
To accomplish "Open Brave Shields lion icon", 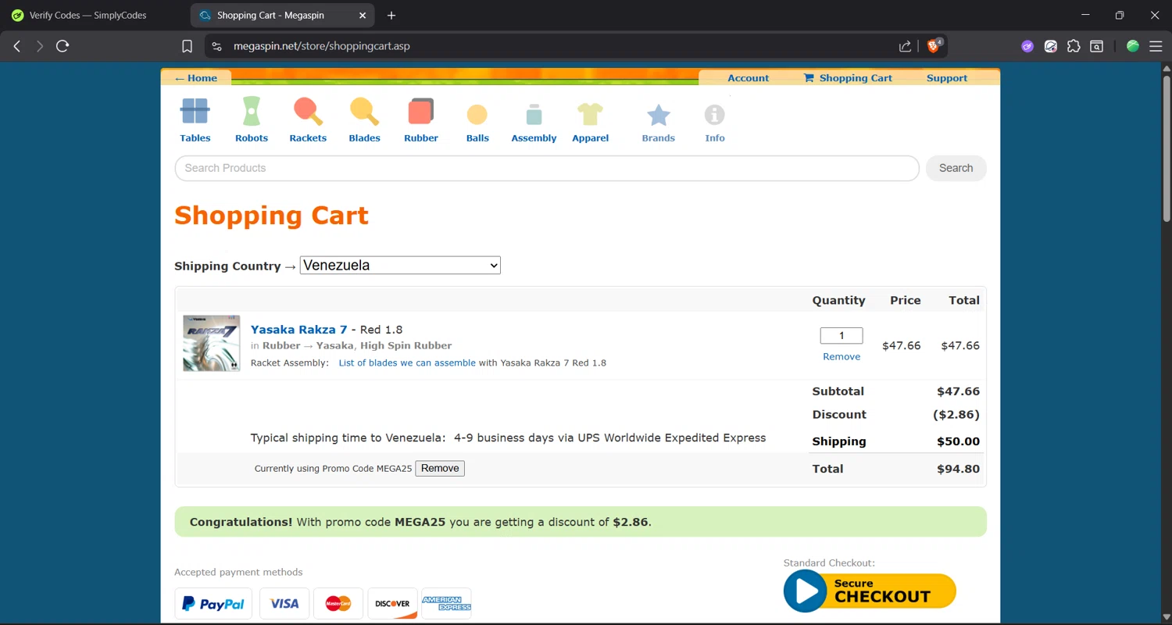I will 934,46.
